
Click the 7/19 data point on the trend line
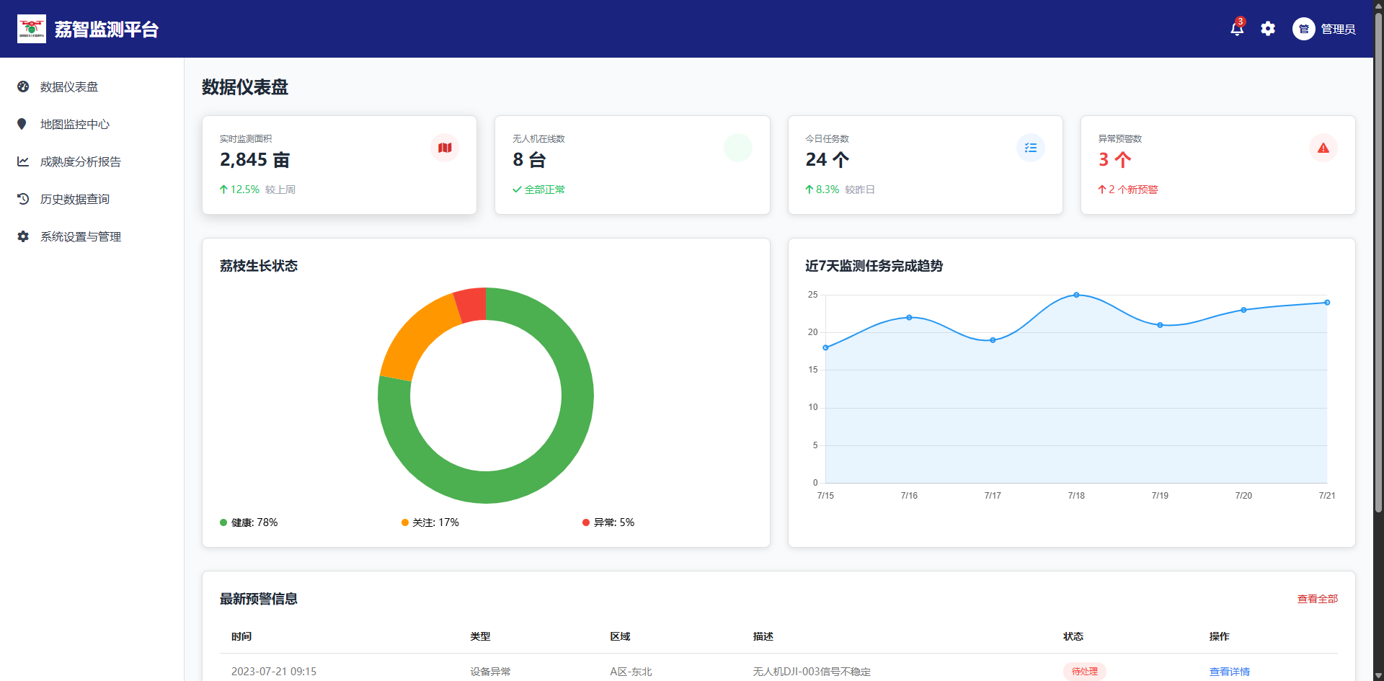click(1160, 325)
